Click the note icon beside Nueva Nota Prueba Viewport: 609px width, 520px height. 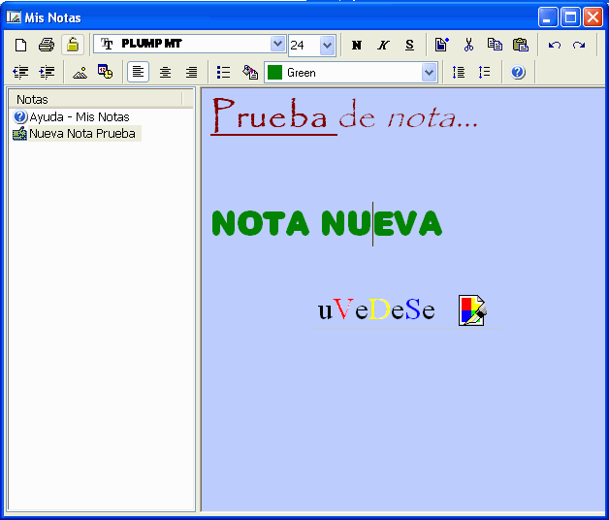pos(19,133)
